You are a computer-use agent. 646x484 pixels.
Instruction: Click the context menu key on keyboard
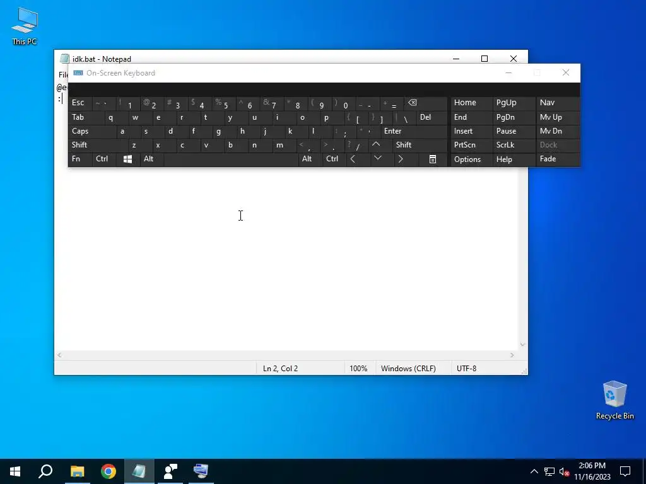point(433,159)
